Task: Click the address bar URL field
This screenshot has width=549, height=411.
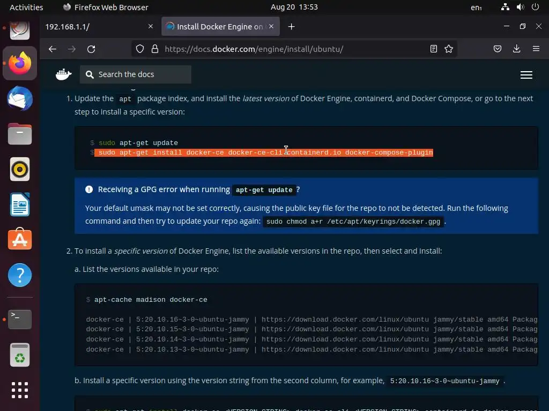Action: pyautogui.click(x=294, y=49)
